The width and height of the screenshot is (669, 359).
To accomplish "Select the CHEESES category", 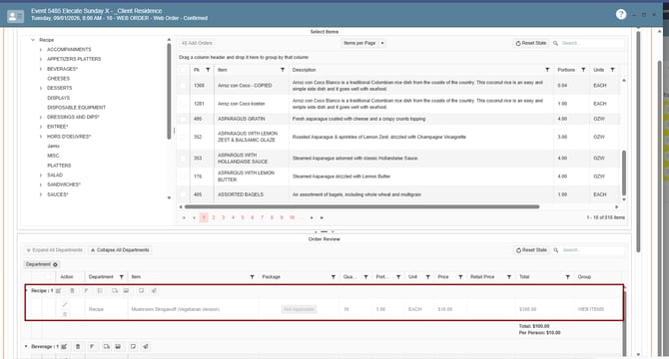I will coord(59,79).
